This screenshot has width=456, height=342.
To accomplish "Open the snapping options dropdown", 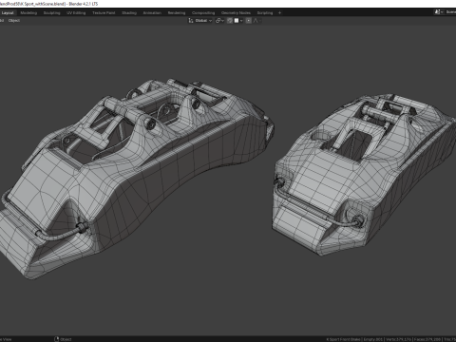I will (x=238, y=21).
